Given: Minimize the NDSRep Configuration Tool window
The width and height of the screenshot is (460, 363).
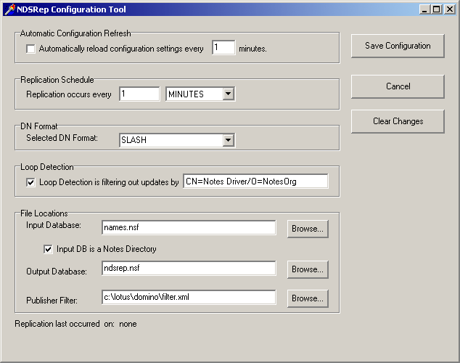Looking at the screenshot, I should pos(424,9).
